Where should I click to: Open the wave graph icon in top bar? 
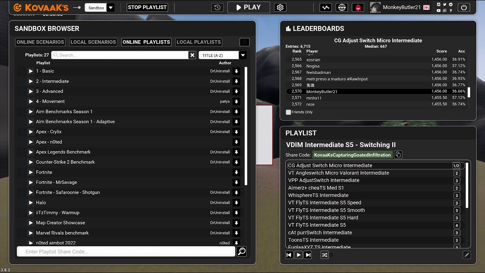(x=326, y=8)
